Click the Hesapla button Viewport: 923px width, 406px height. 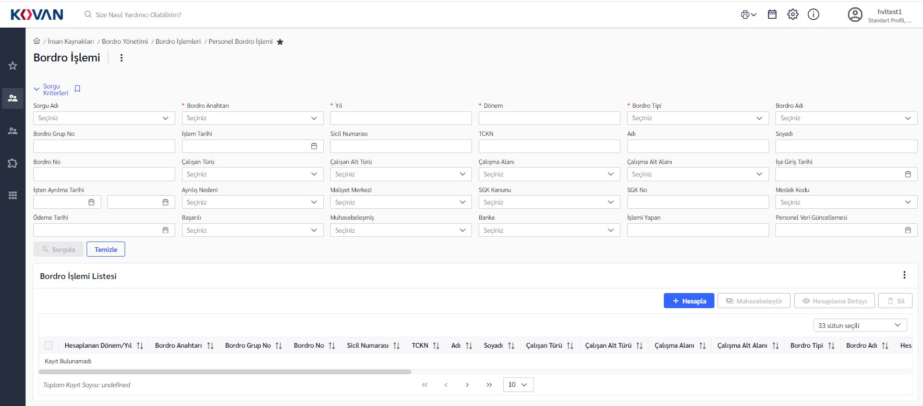pos(689,301)
